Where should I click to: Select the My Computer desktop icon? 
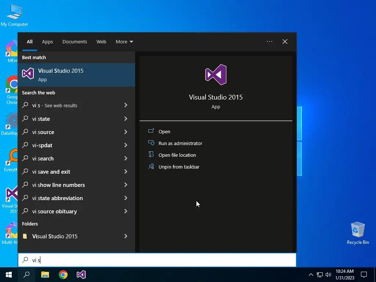14,15
